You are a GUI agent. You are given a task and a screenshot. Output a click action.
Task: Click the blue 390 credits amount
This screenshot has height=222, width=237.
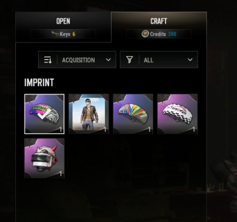pos(172,34)
